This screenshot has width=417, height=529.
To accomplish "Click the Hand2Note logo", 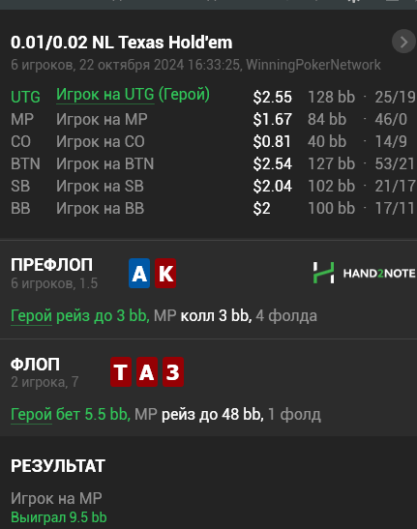I will 365,273.
